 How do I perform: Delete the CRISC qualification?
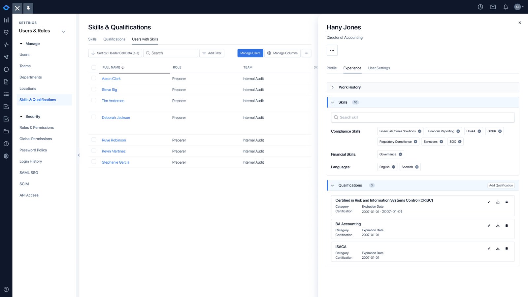click(x=507, y=202)
